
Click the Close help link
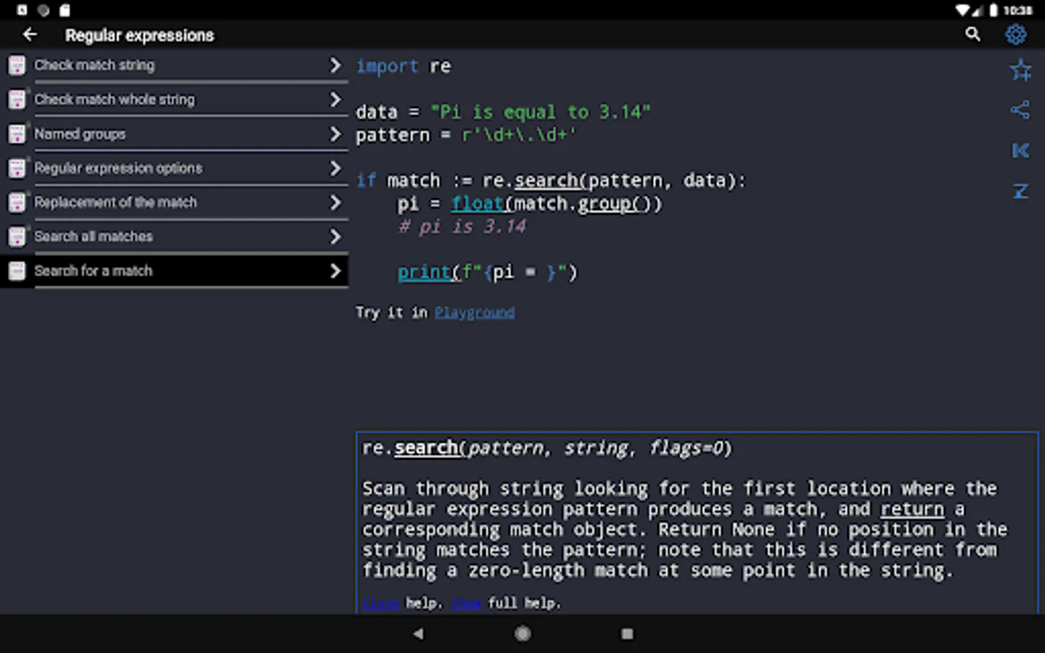click(380, 603)
